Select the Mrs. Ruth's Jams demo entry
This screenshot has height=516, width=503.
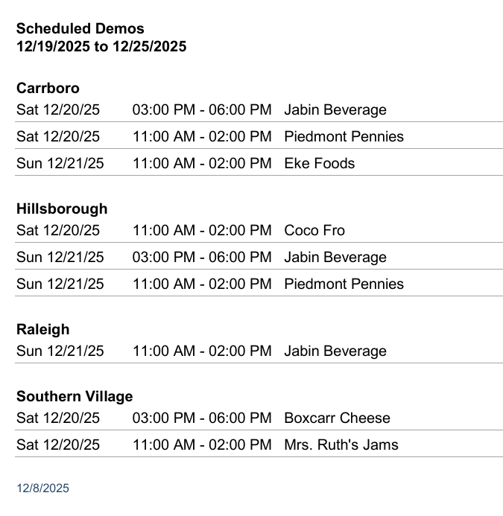[x=341, y=445]
